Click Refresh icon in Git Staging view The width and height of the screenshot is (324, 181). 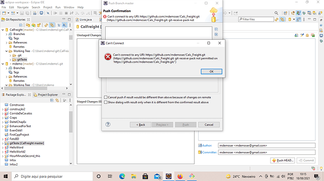277,19
